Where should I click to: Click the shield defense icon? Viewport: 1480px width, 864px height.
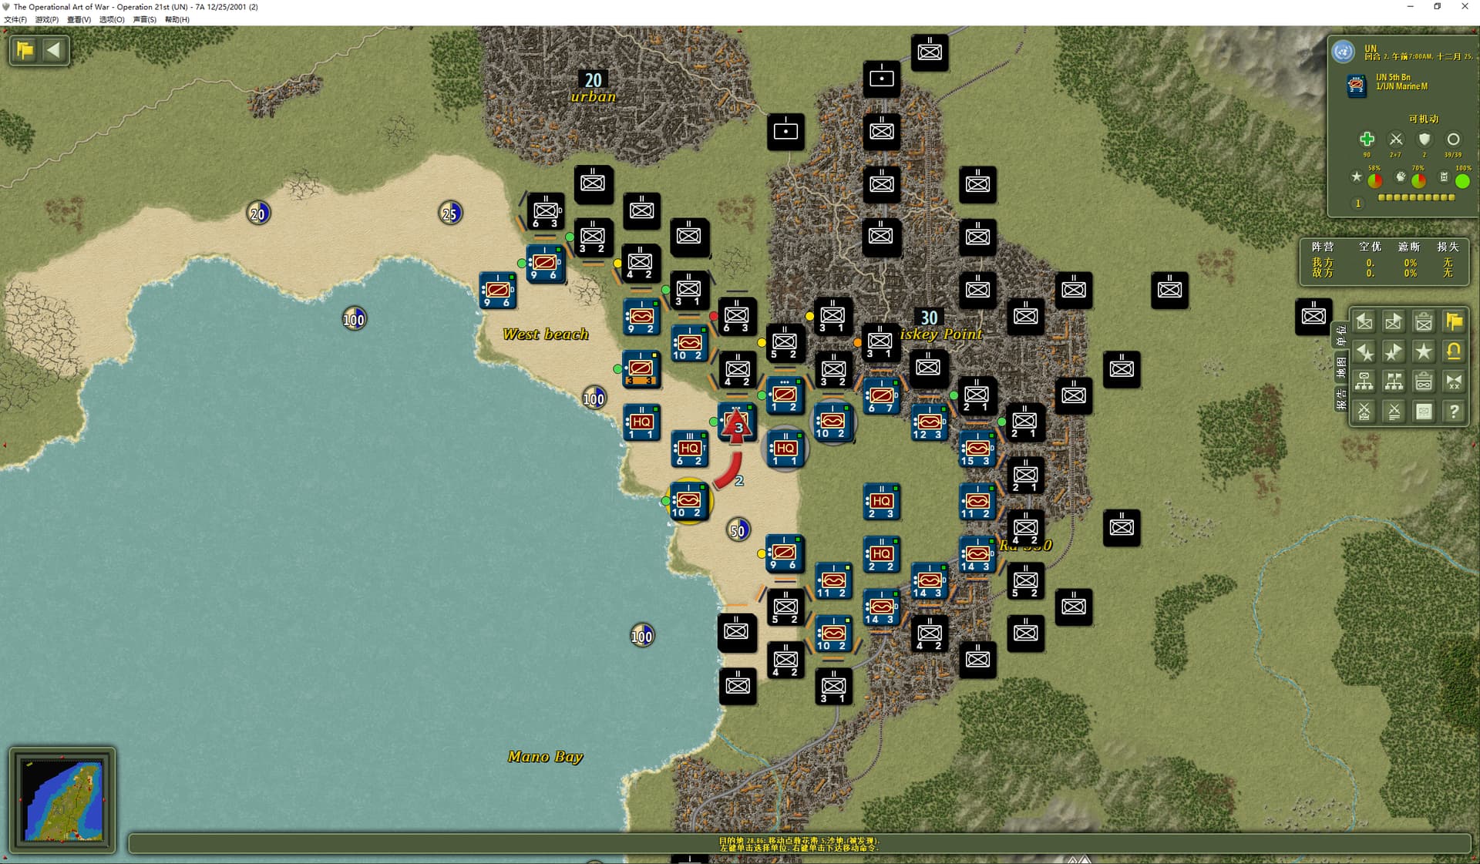(1424, 140)
